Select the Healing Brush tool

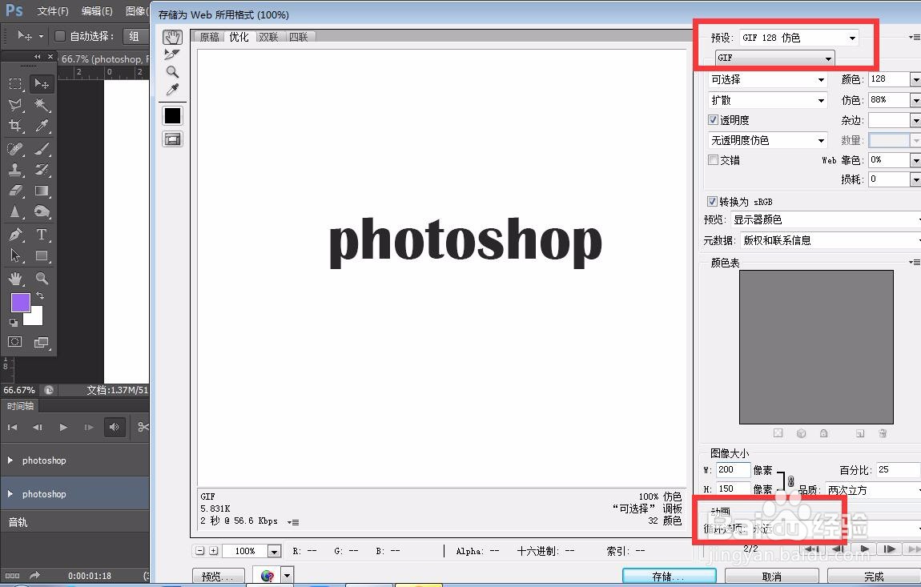pos(15,149)
